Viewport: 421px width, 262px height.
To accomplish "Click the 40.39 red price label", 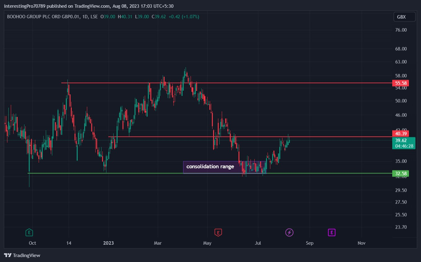I will coord(401,134).
